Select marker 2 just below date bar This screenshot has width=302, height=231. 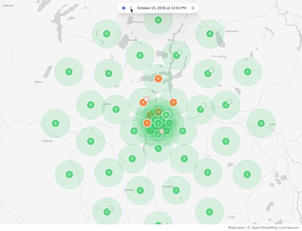(158, 20)
